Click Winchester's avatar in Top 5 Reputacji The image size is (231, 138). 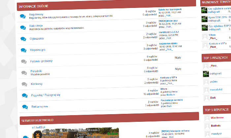point(207,118)
